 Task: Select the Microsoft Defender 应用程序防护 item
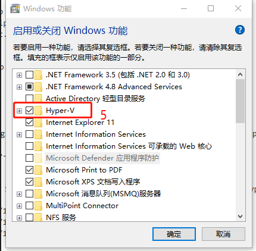[102, 158]
